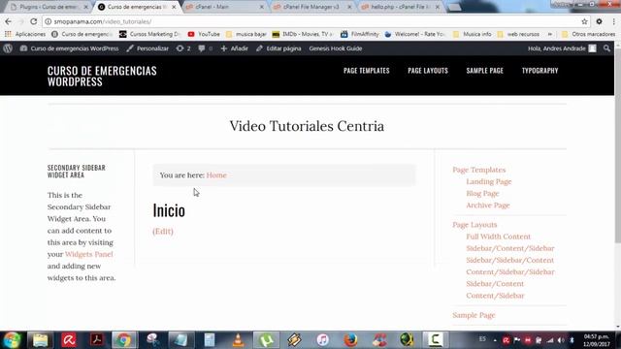The width and height of the screenshot is (621, 349).
Task: Launch Firefox from the taskbar
Action: (350, 340)
